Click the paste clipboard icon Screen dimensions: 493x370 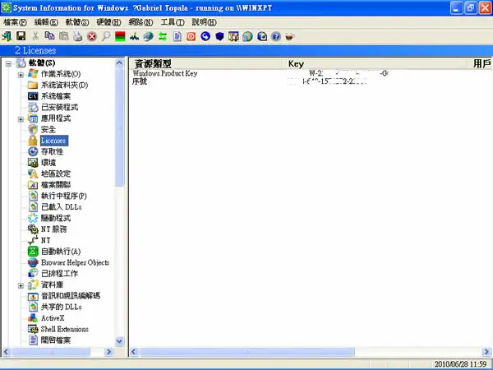pos(64,36)
